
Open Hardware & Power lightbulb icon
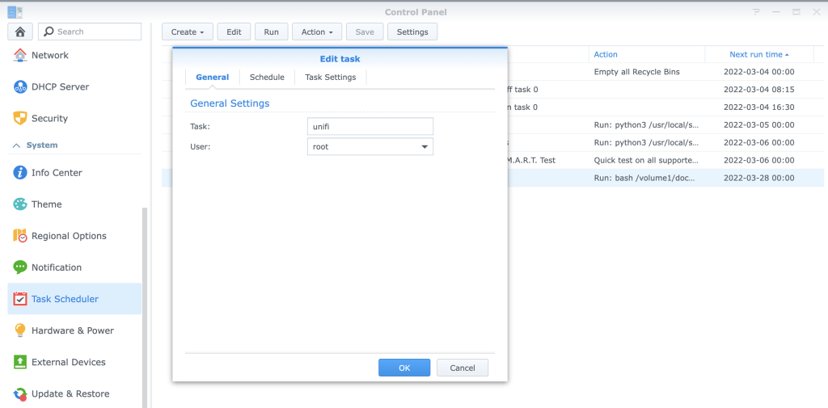[x=20, y=330]
